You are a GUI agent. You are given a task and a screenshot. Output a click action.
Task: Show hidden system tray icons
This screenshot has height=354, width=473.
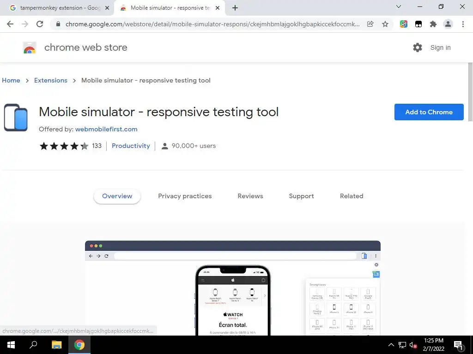tap(391, 345)
